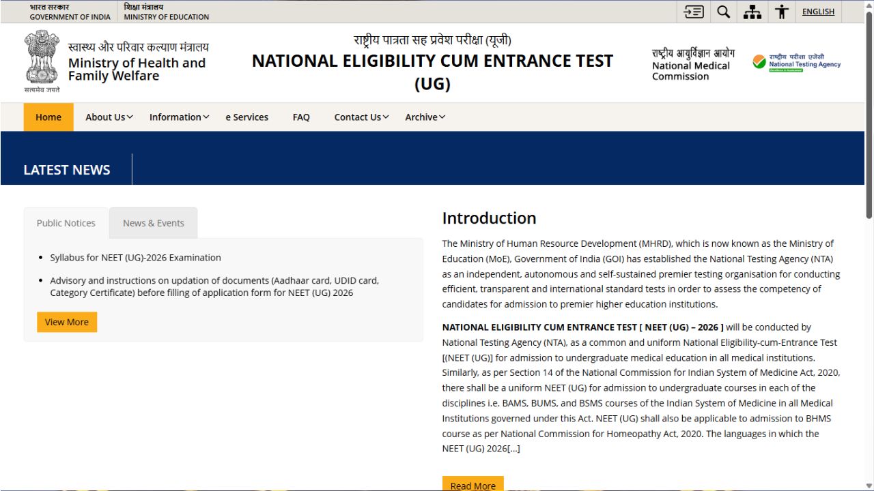Click the View More button
Image resolution: width=874 pixels, height=491 pixels.
click(x=67, y=322)
